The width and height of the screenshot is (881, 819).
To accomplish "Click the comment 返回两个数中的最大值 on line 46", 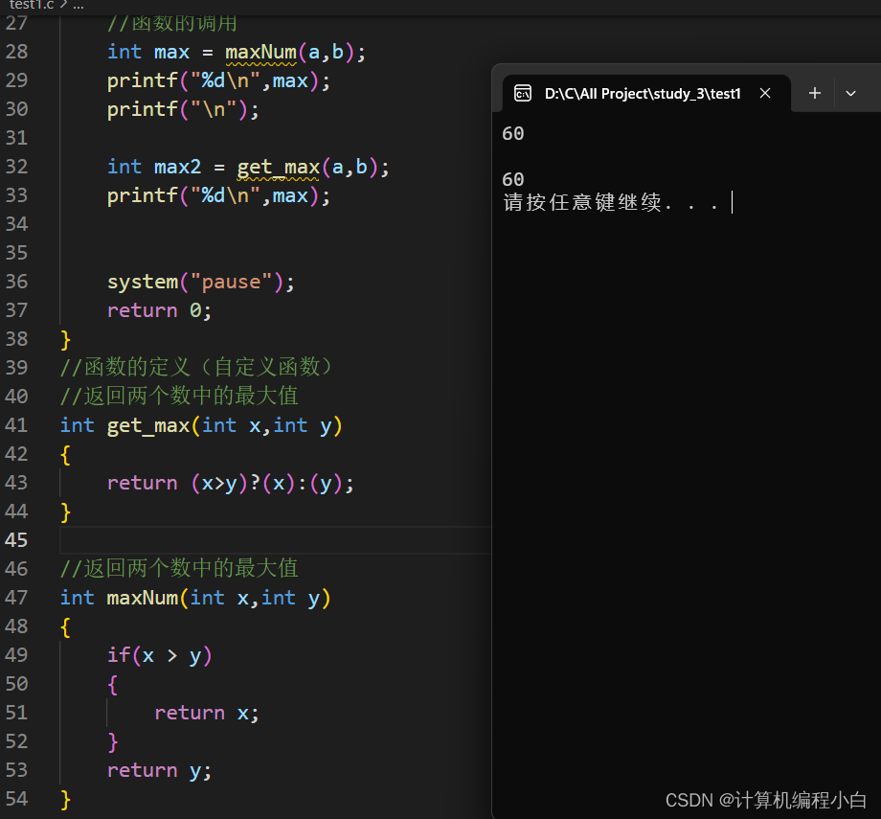I will tap(177, 568).
